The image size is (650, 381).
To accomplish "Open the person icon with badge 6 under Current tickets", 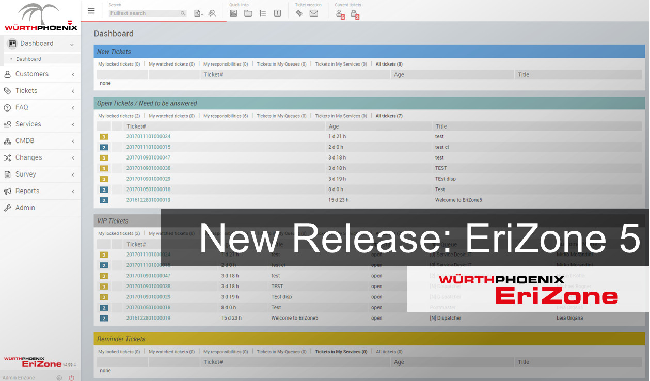I will 339,14.
